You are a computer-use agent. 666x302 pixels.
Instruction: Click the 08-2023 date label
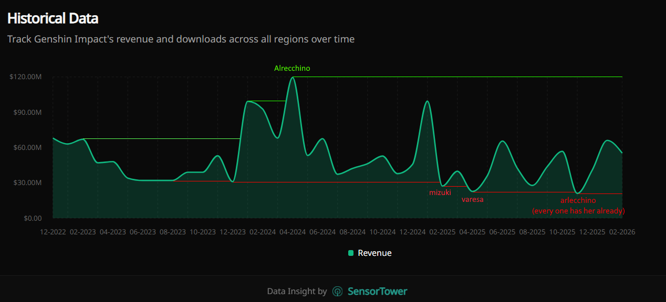173,232
